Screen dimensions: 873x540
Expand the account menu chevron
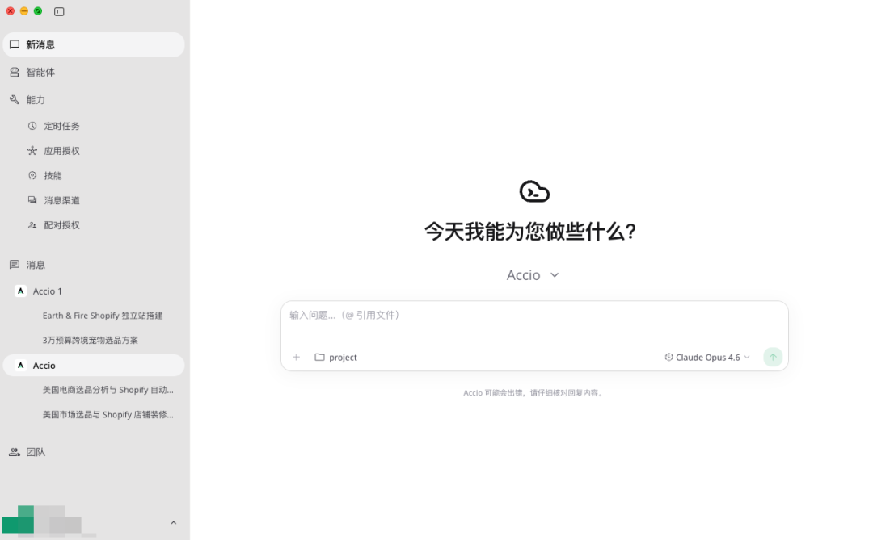(x=173, y=523)
